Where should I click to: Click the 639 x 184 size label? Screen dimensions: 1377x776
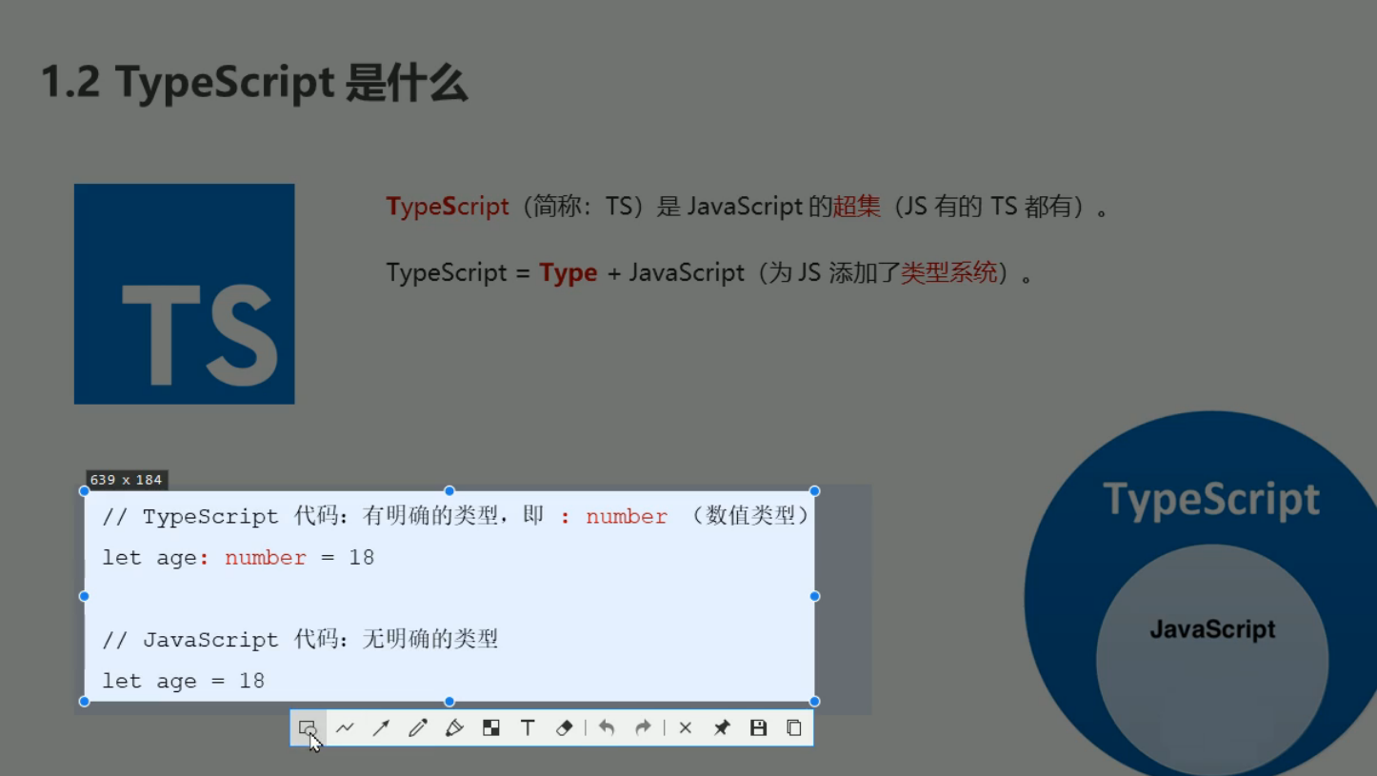[x=127, y=480]
